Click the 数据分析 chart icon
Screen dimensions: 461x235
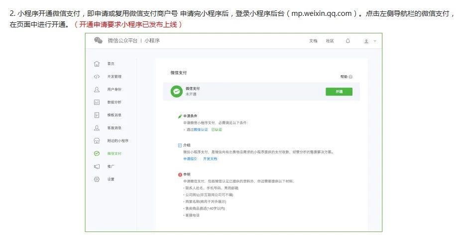click(x=97, y=102)
